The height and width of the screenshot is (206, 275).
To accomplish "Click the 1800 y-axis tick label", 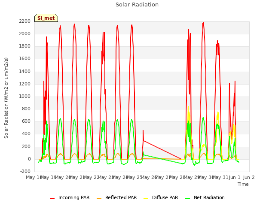I will click(x=25, y=46).
